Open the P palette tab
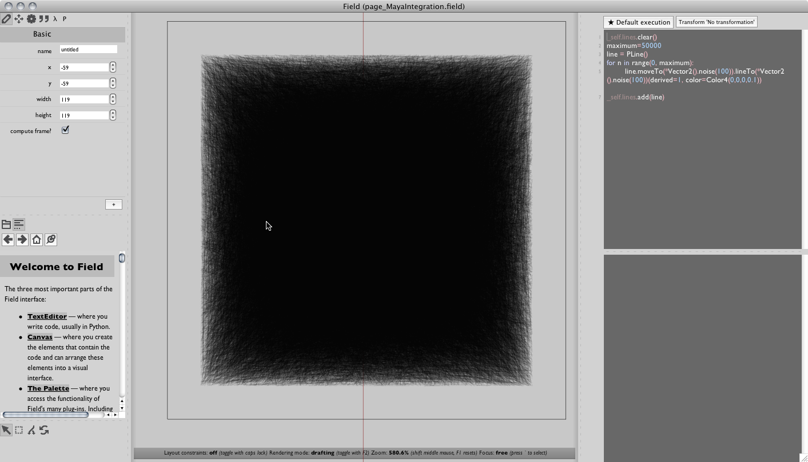 65,19
